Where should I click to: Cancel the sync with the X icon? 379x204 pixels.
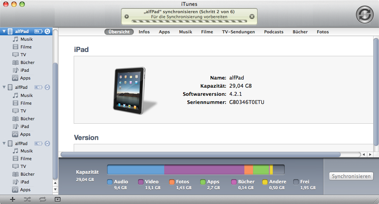tap(252, 16)
